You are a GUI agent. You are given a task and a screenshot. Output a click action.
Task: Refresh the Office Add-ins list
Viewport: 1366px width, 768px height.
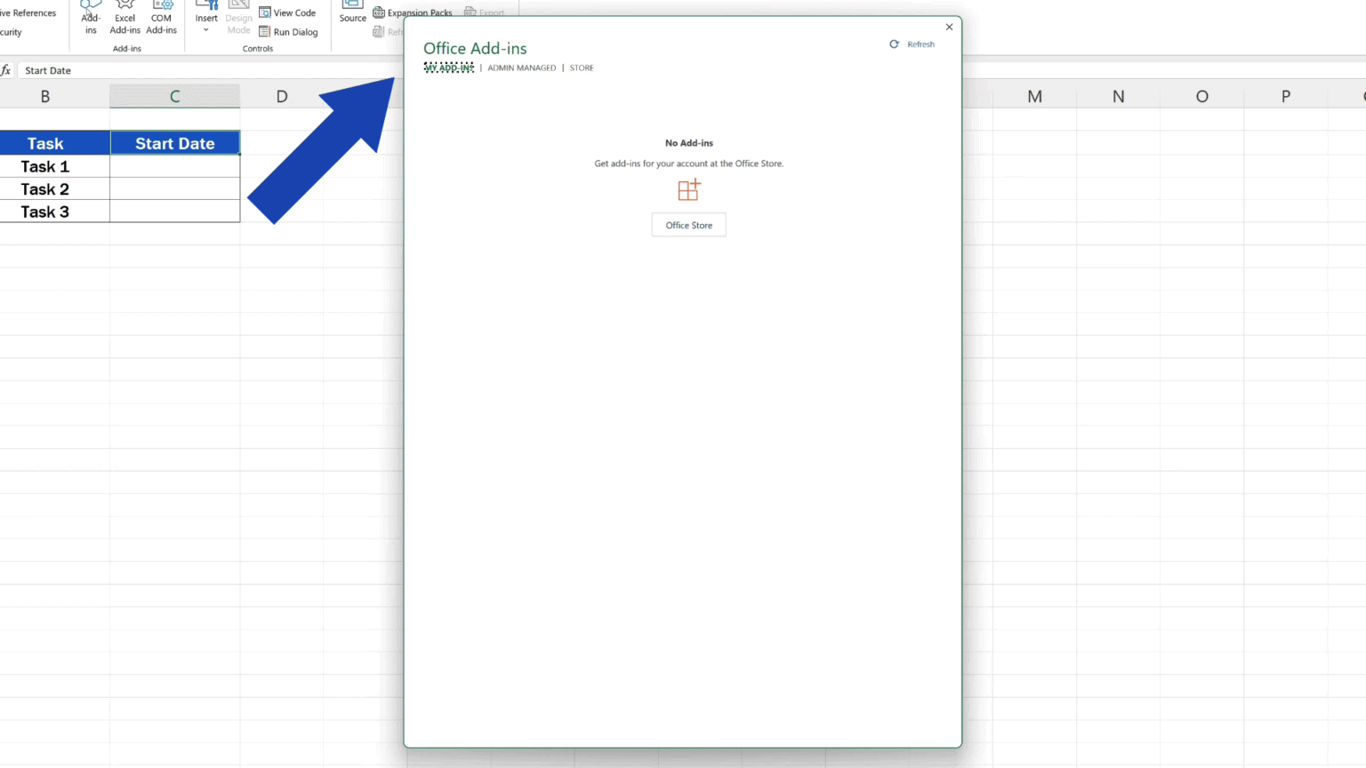pos(912,44)
